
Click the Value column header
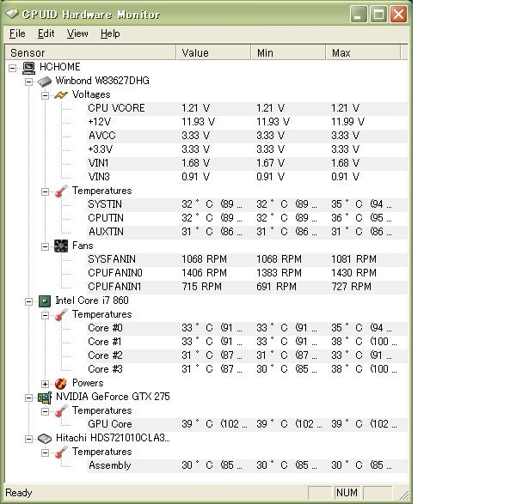coord(213,52)
